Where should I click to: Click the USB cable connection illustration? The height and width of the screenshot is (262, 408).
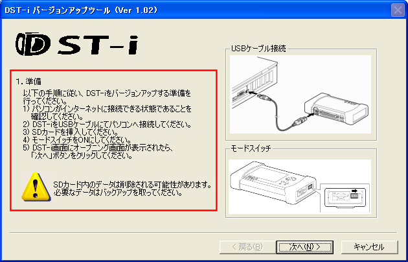tap(300, 94)
